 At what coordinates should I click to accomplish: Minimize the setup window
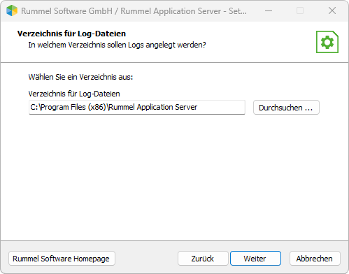tap(269, 10)
